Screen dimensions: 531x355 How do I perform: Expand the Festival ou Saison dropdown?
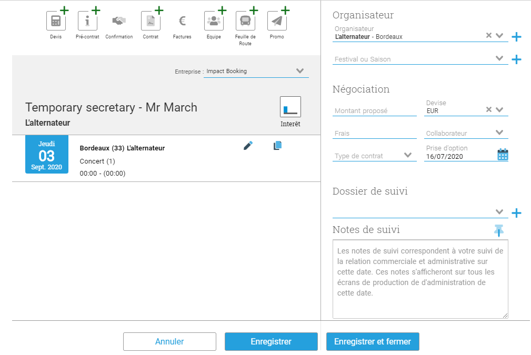coord(499,58)
